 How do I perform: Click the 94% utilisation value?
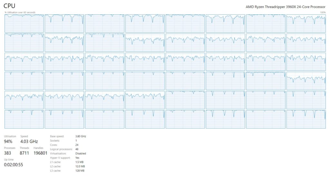pyautogui.click(x=8, y=141)
